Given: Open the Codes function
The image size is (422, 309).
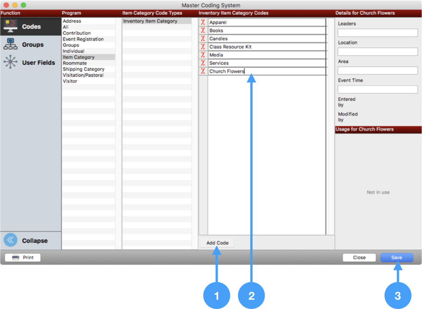Looking at the screenshot, I should (31, 27).
